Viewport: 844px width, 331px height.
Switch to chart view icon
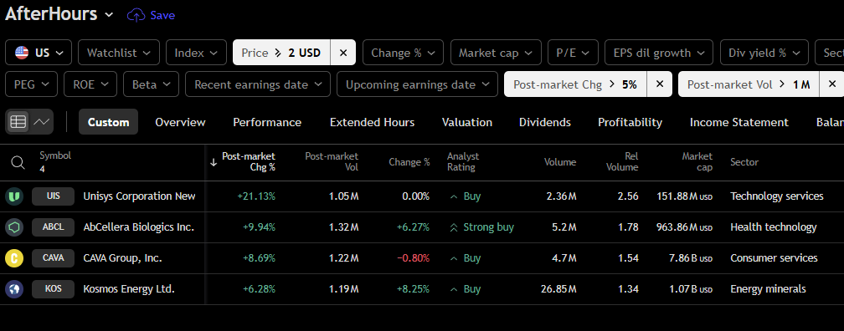pyautogui.click(x=42, y=122)
